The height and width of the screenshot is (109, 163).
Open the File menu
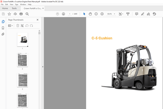[2, 4]
